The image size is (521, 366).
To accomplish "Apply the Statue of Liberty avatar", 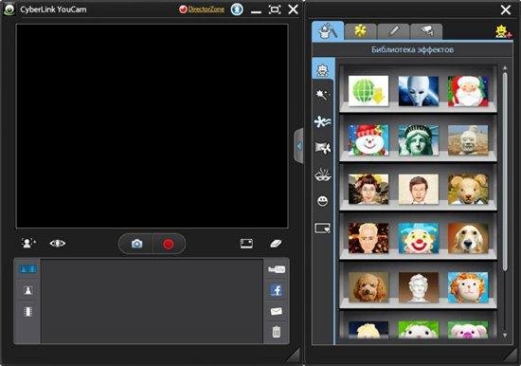I will tap(419, 140).
